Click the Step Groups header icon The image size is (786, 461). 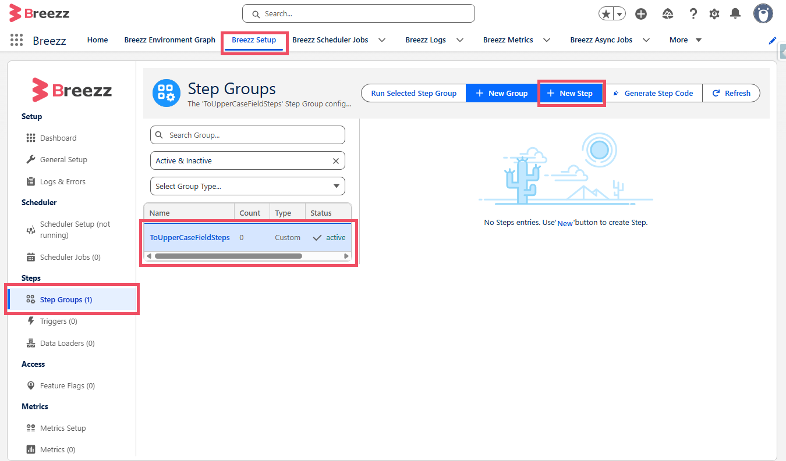pos(167,93)
